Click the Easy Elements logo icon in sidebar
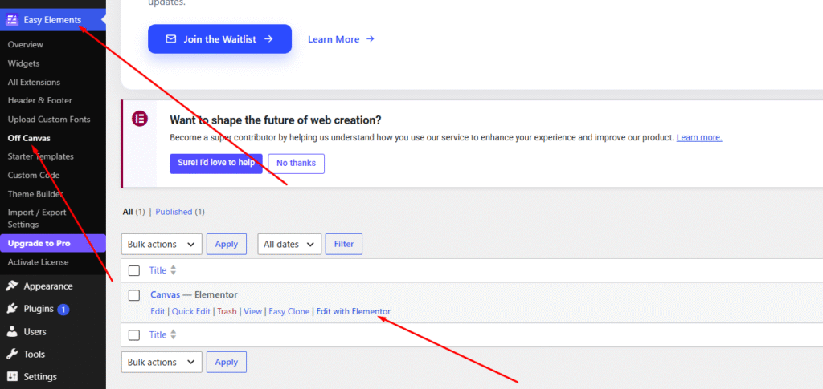The image size is (823, 389). point(11,20)
